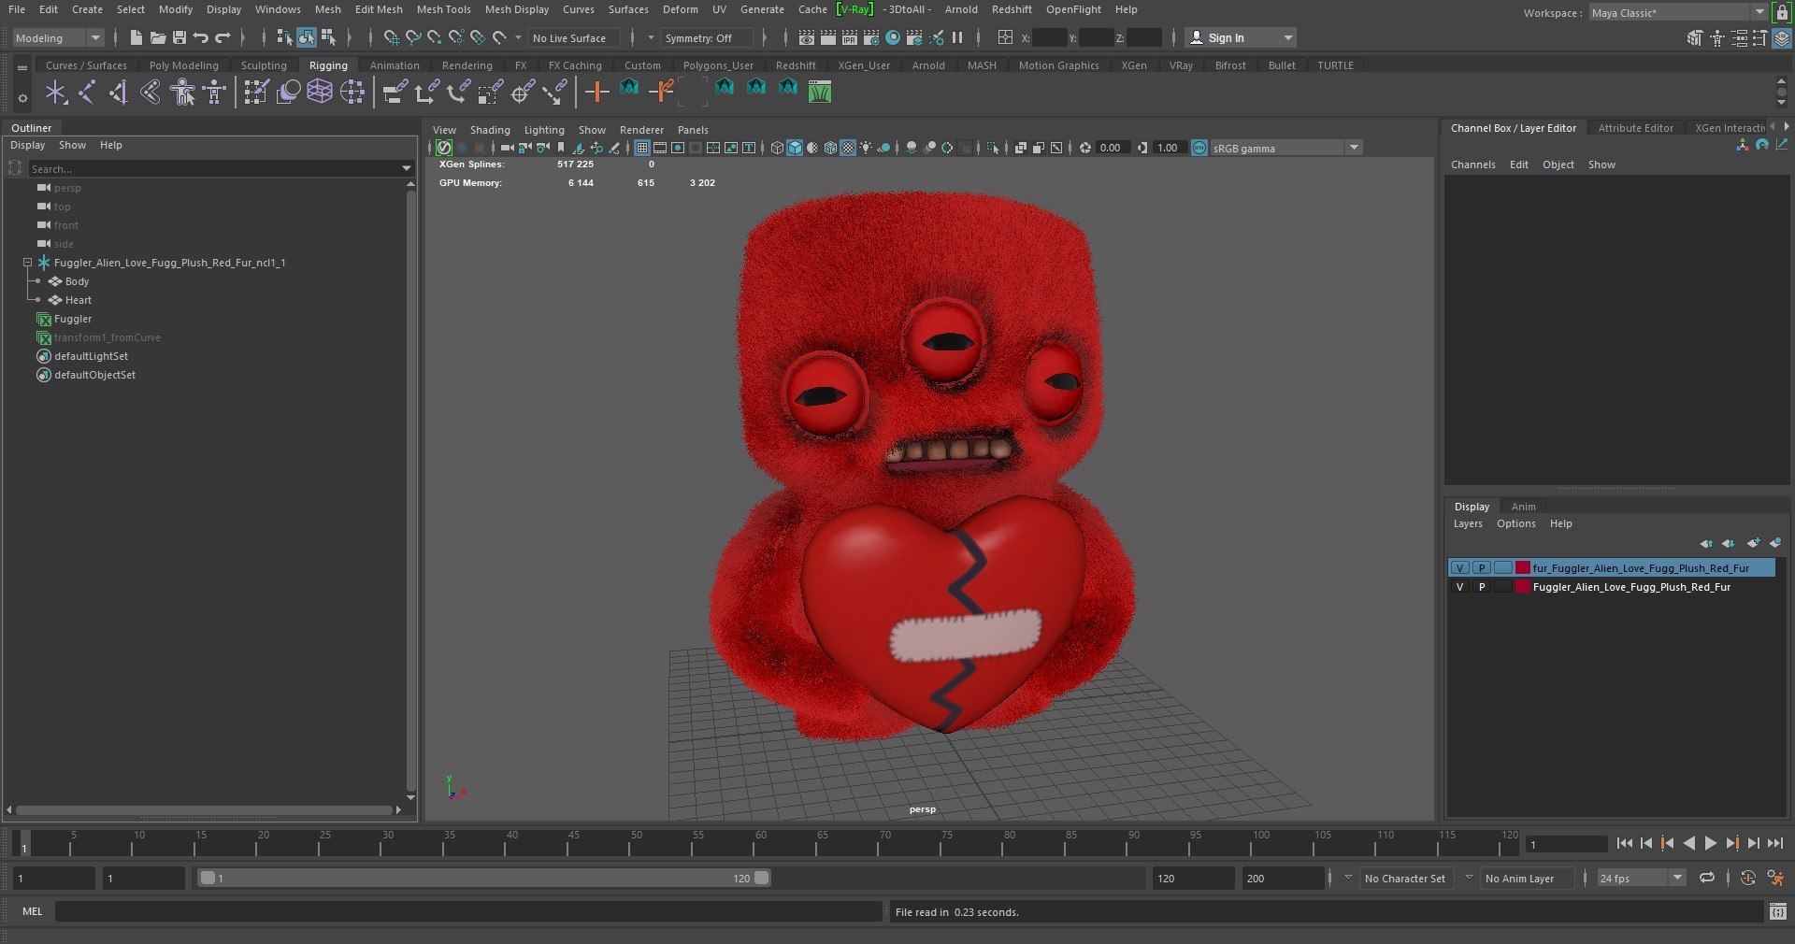Toggle view transform ON button by sRGB gamma
Image resolution: width=1795 pixels, height=944 pixels.
point(1199,148)
